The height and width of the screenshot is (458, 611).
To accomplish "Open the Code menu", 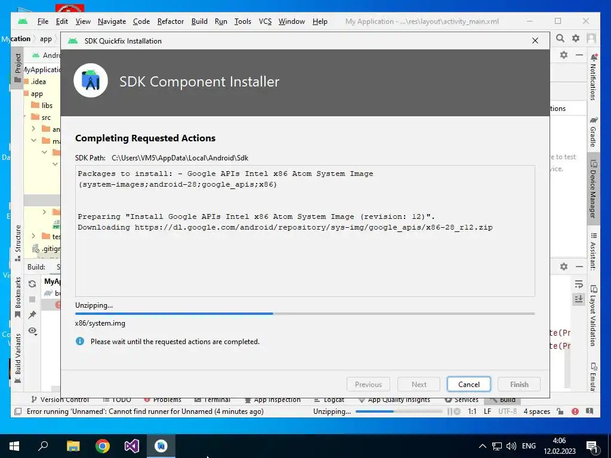I will tap(141, 21).
